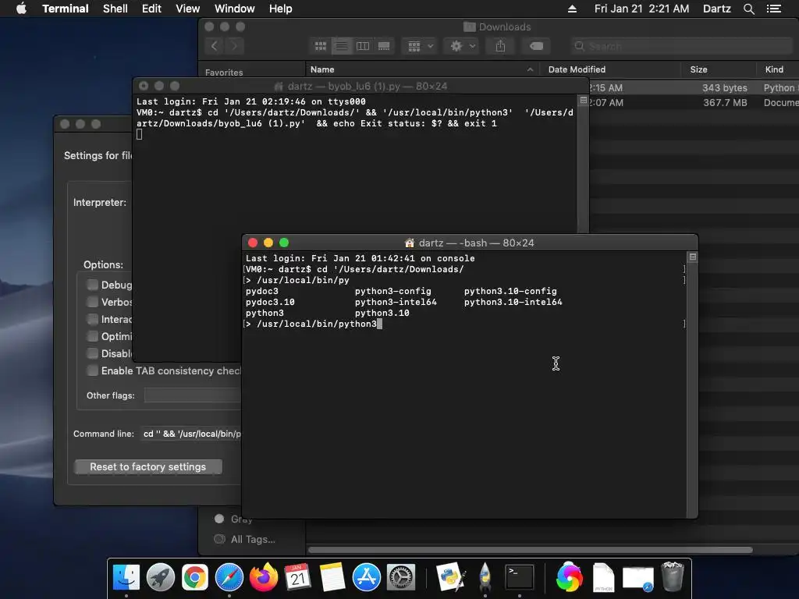Screen dimensions: 799x599
Task: Enable TAB consistency check checkbox
Action: click(92, 370)
